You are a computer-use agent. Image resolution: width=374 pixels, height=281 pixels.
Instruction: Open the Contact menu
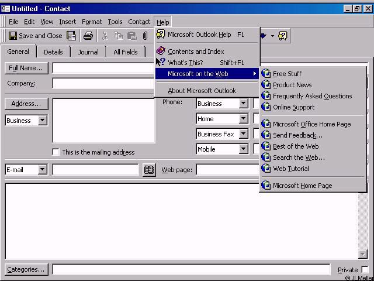tap(139, 22)
